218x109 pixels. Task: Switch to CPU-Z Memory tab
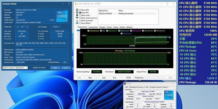tap(141, 87)
